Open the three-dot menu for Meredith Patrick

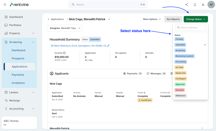pos(202,128)
